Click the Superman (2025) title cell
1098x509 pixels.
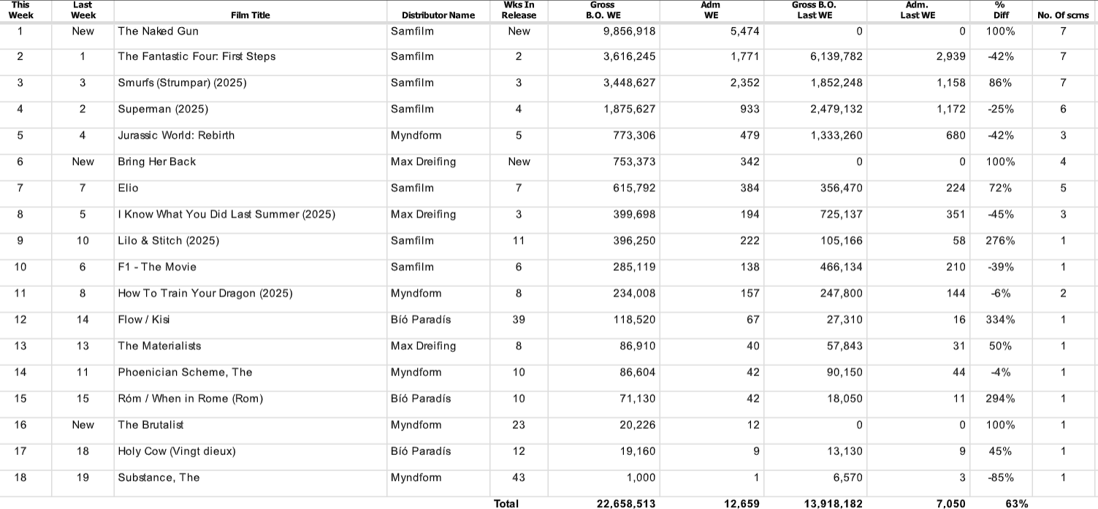[x=163, y=110]
